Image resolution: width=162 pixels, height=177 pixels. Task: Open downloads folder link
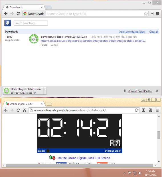coord(132,32)
